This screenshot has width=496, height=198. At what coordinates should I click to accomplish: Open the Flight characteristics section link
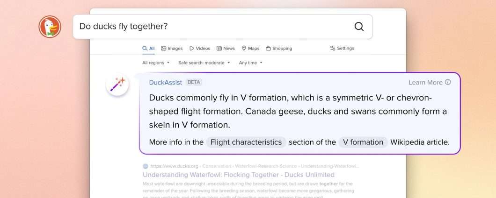coord(246,142)
